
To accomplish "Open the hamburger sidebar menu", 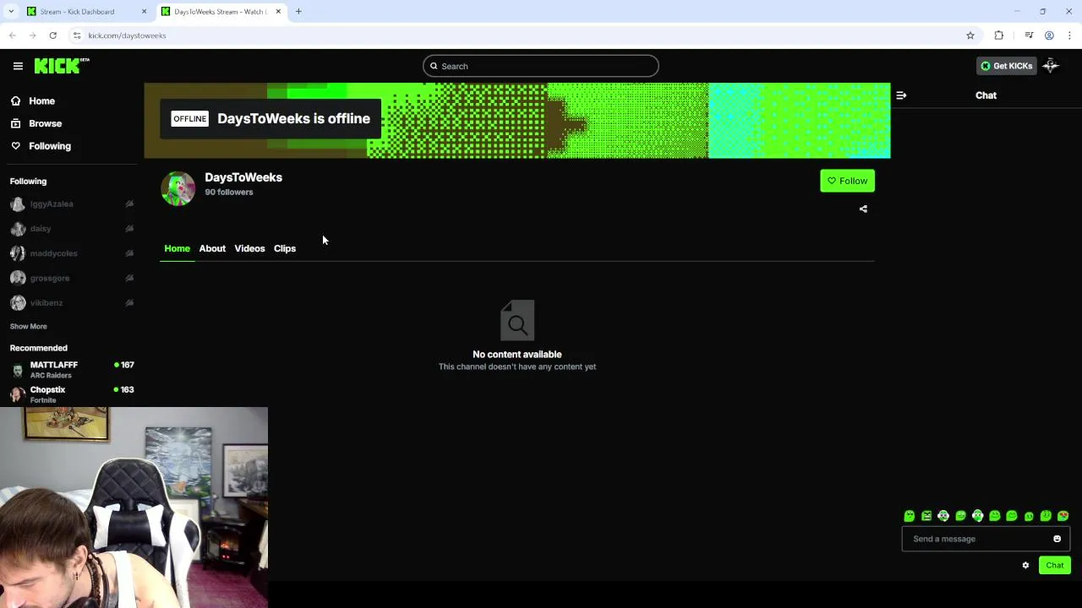I will click(x=18, y=66).
